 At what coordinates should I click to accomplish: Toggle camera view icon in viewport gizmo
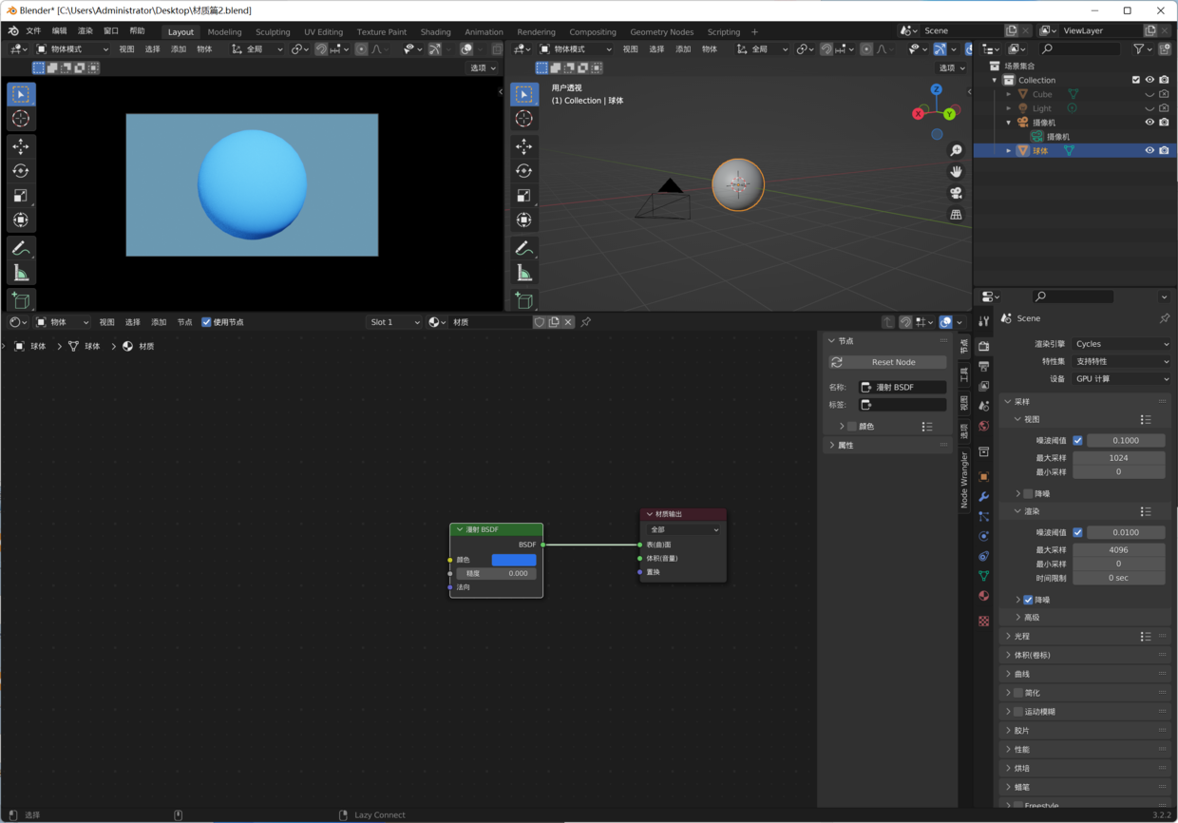pos(956,193)
